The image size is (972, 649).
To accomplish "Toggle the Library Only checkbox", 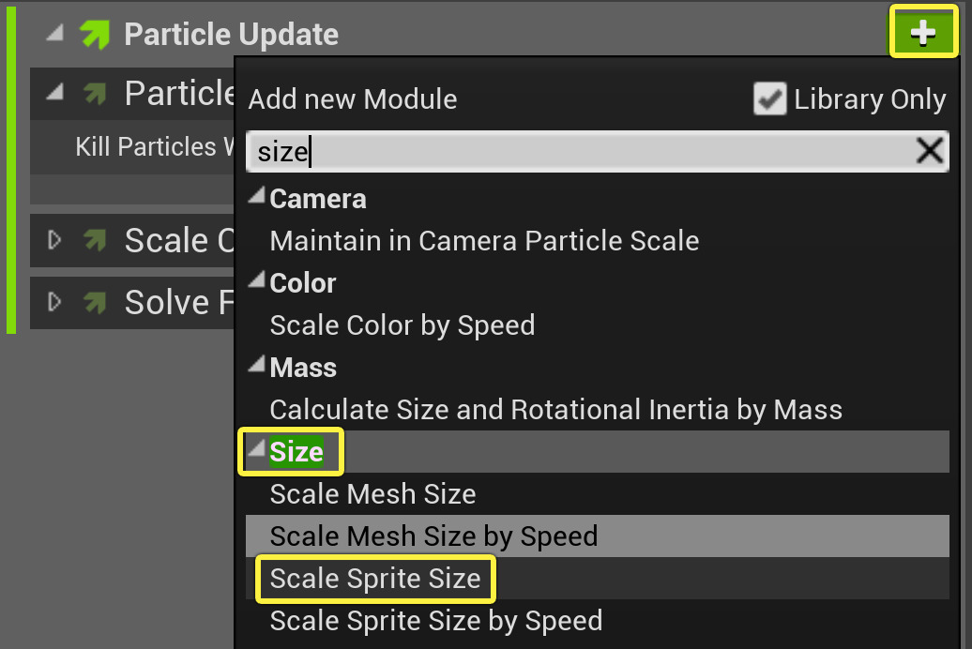I will (x=769, y=99).
